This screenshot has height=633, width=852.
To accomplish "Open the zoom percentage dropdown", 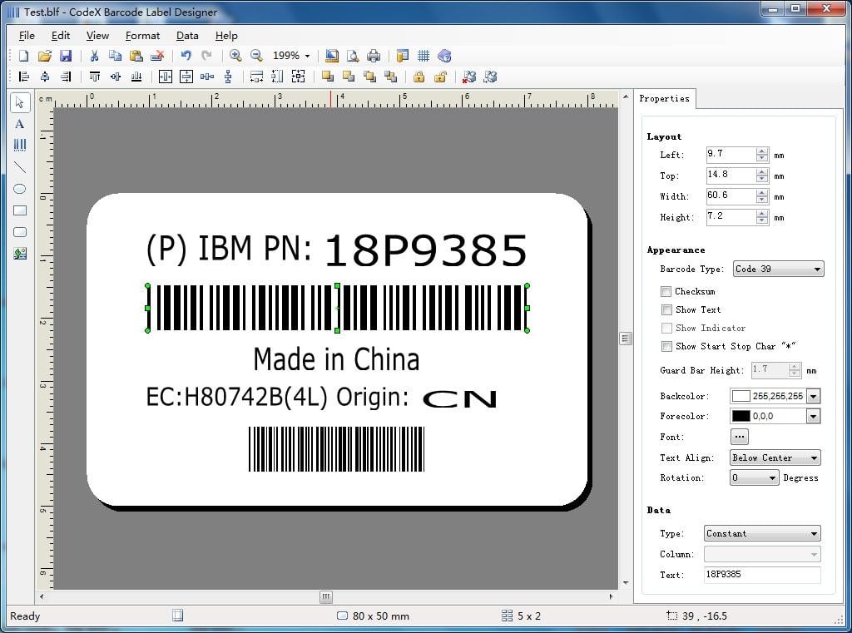I will 308,56.
